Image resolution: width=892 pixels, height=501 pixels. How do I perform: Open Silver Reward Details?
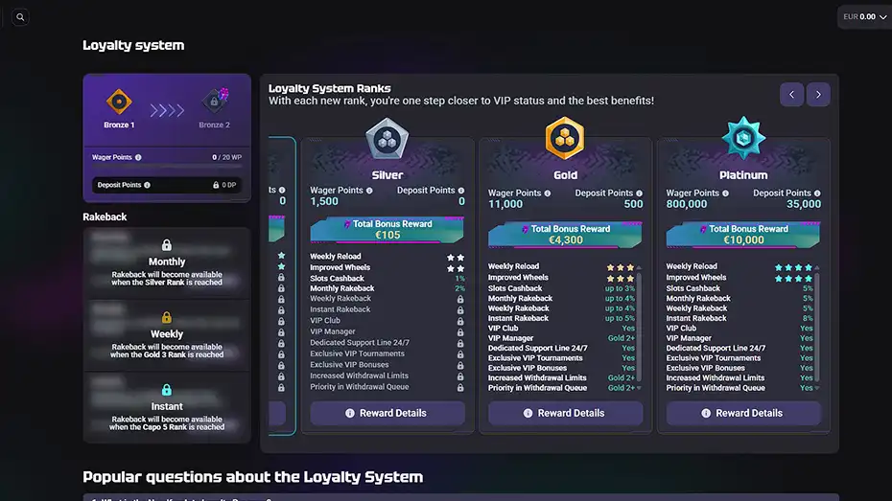coord(387,414)
